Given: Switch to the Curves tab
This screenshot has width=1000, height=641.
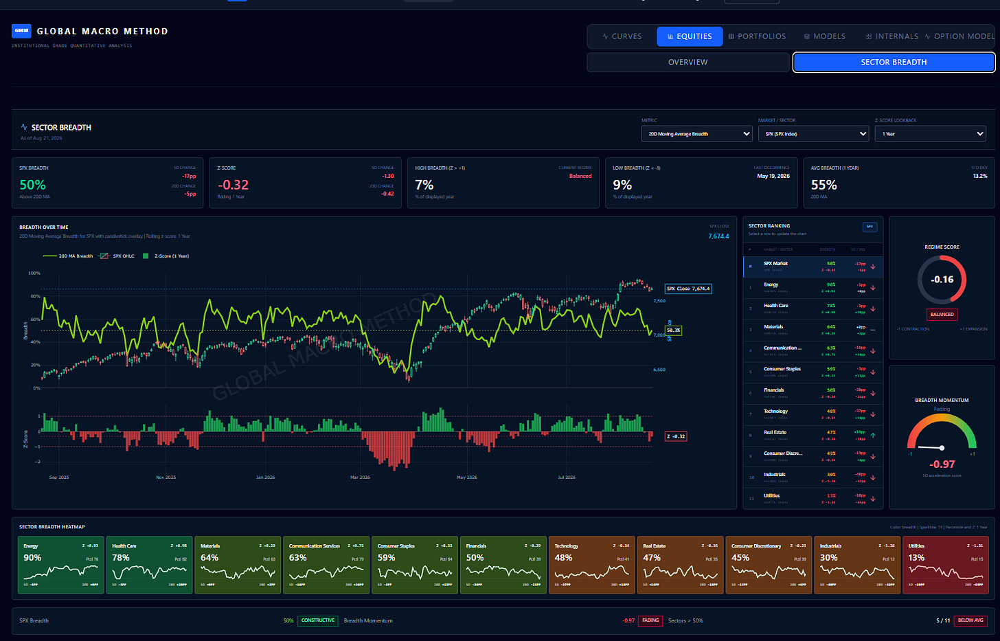Looking at the screenshot, I should [622, 36].
